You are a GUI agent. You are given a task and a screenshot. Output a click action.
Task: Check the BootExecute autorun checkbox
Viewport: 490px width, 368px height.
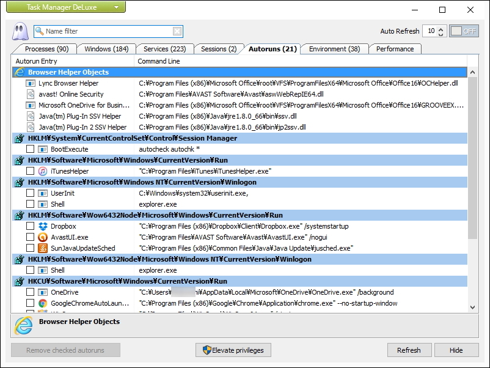coord(31,149)
